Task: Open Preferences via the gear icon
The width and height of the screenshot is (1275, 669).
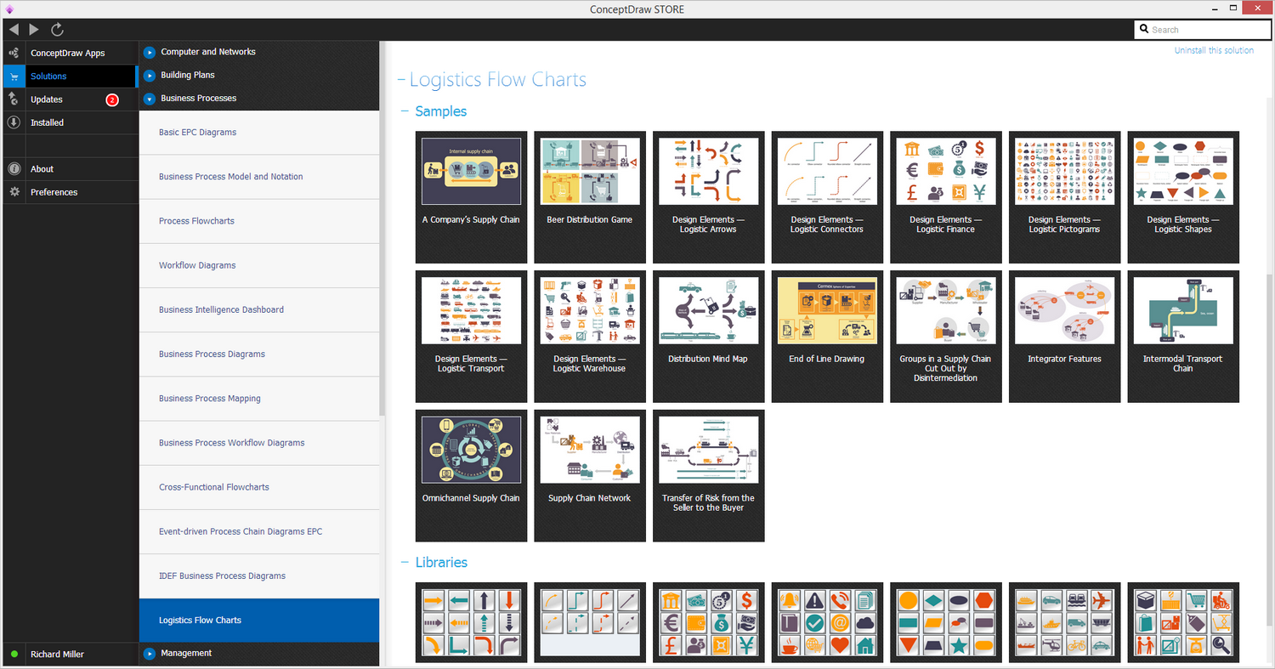Action: pyautogui.click(x=14, y=192)
